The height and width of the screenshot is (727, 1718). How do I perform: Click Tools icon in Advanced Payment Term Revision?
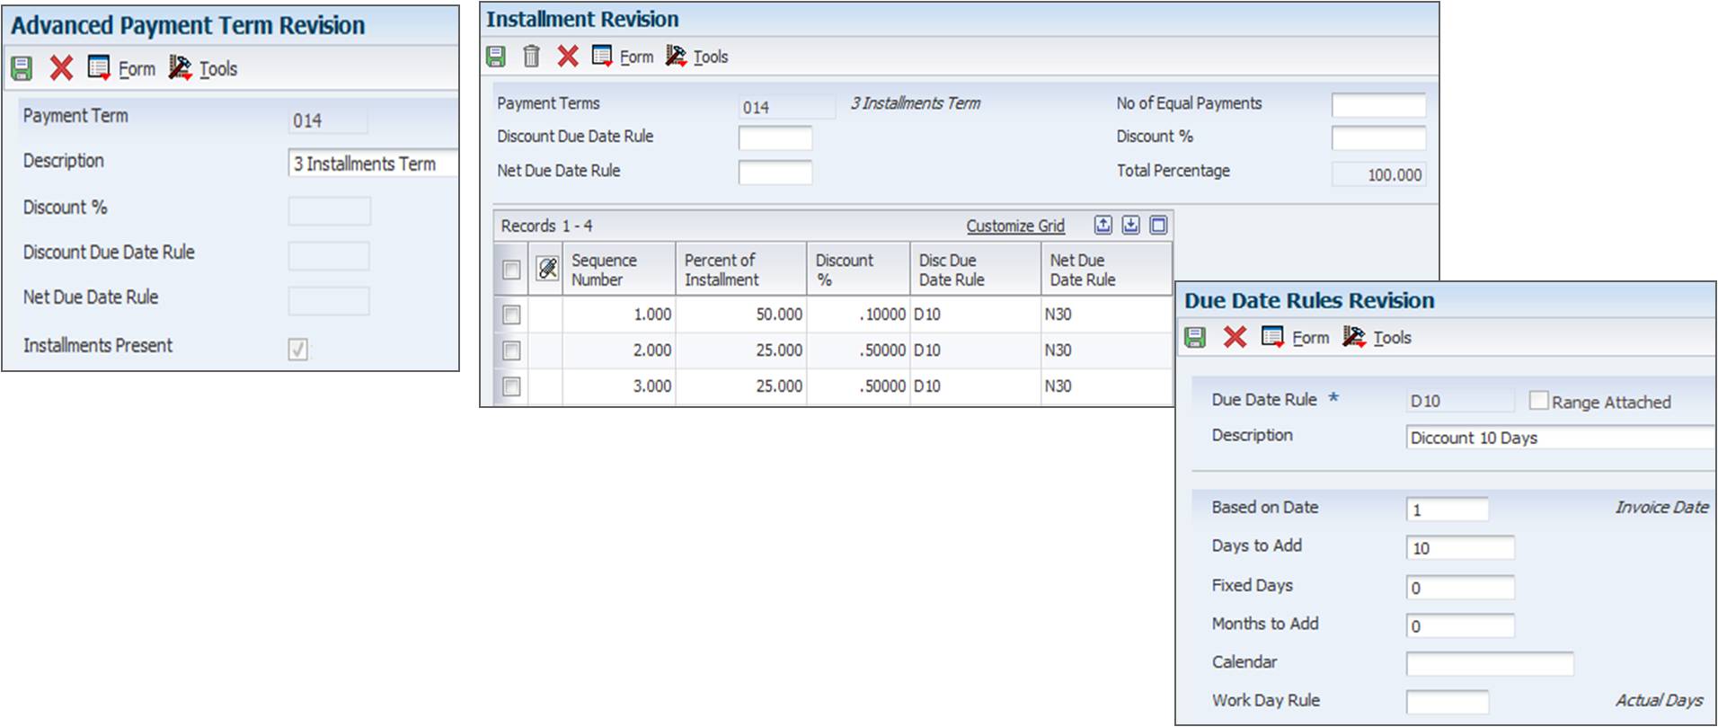click(180, 68)
